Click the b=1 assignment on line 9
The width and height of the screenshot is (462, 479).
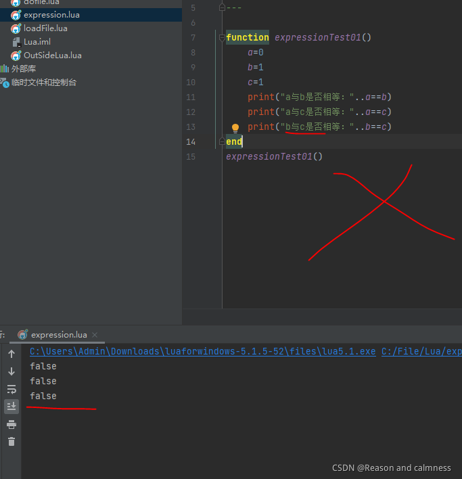pos(256,67)
